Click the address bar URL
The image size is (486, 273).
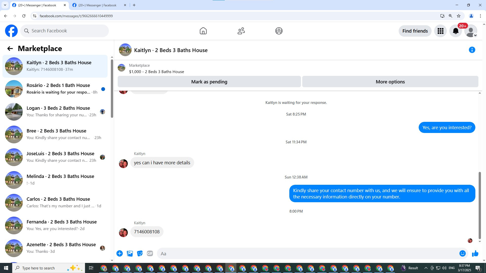click(76, 16)
